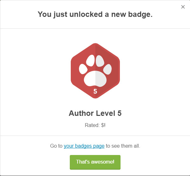Click the Rated: $! text
Image resolution: width=190 pixels, height=176 pixels.
[x=95, y=125]
